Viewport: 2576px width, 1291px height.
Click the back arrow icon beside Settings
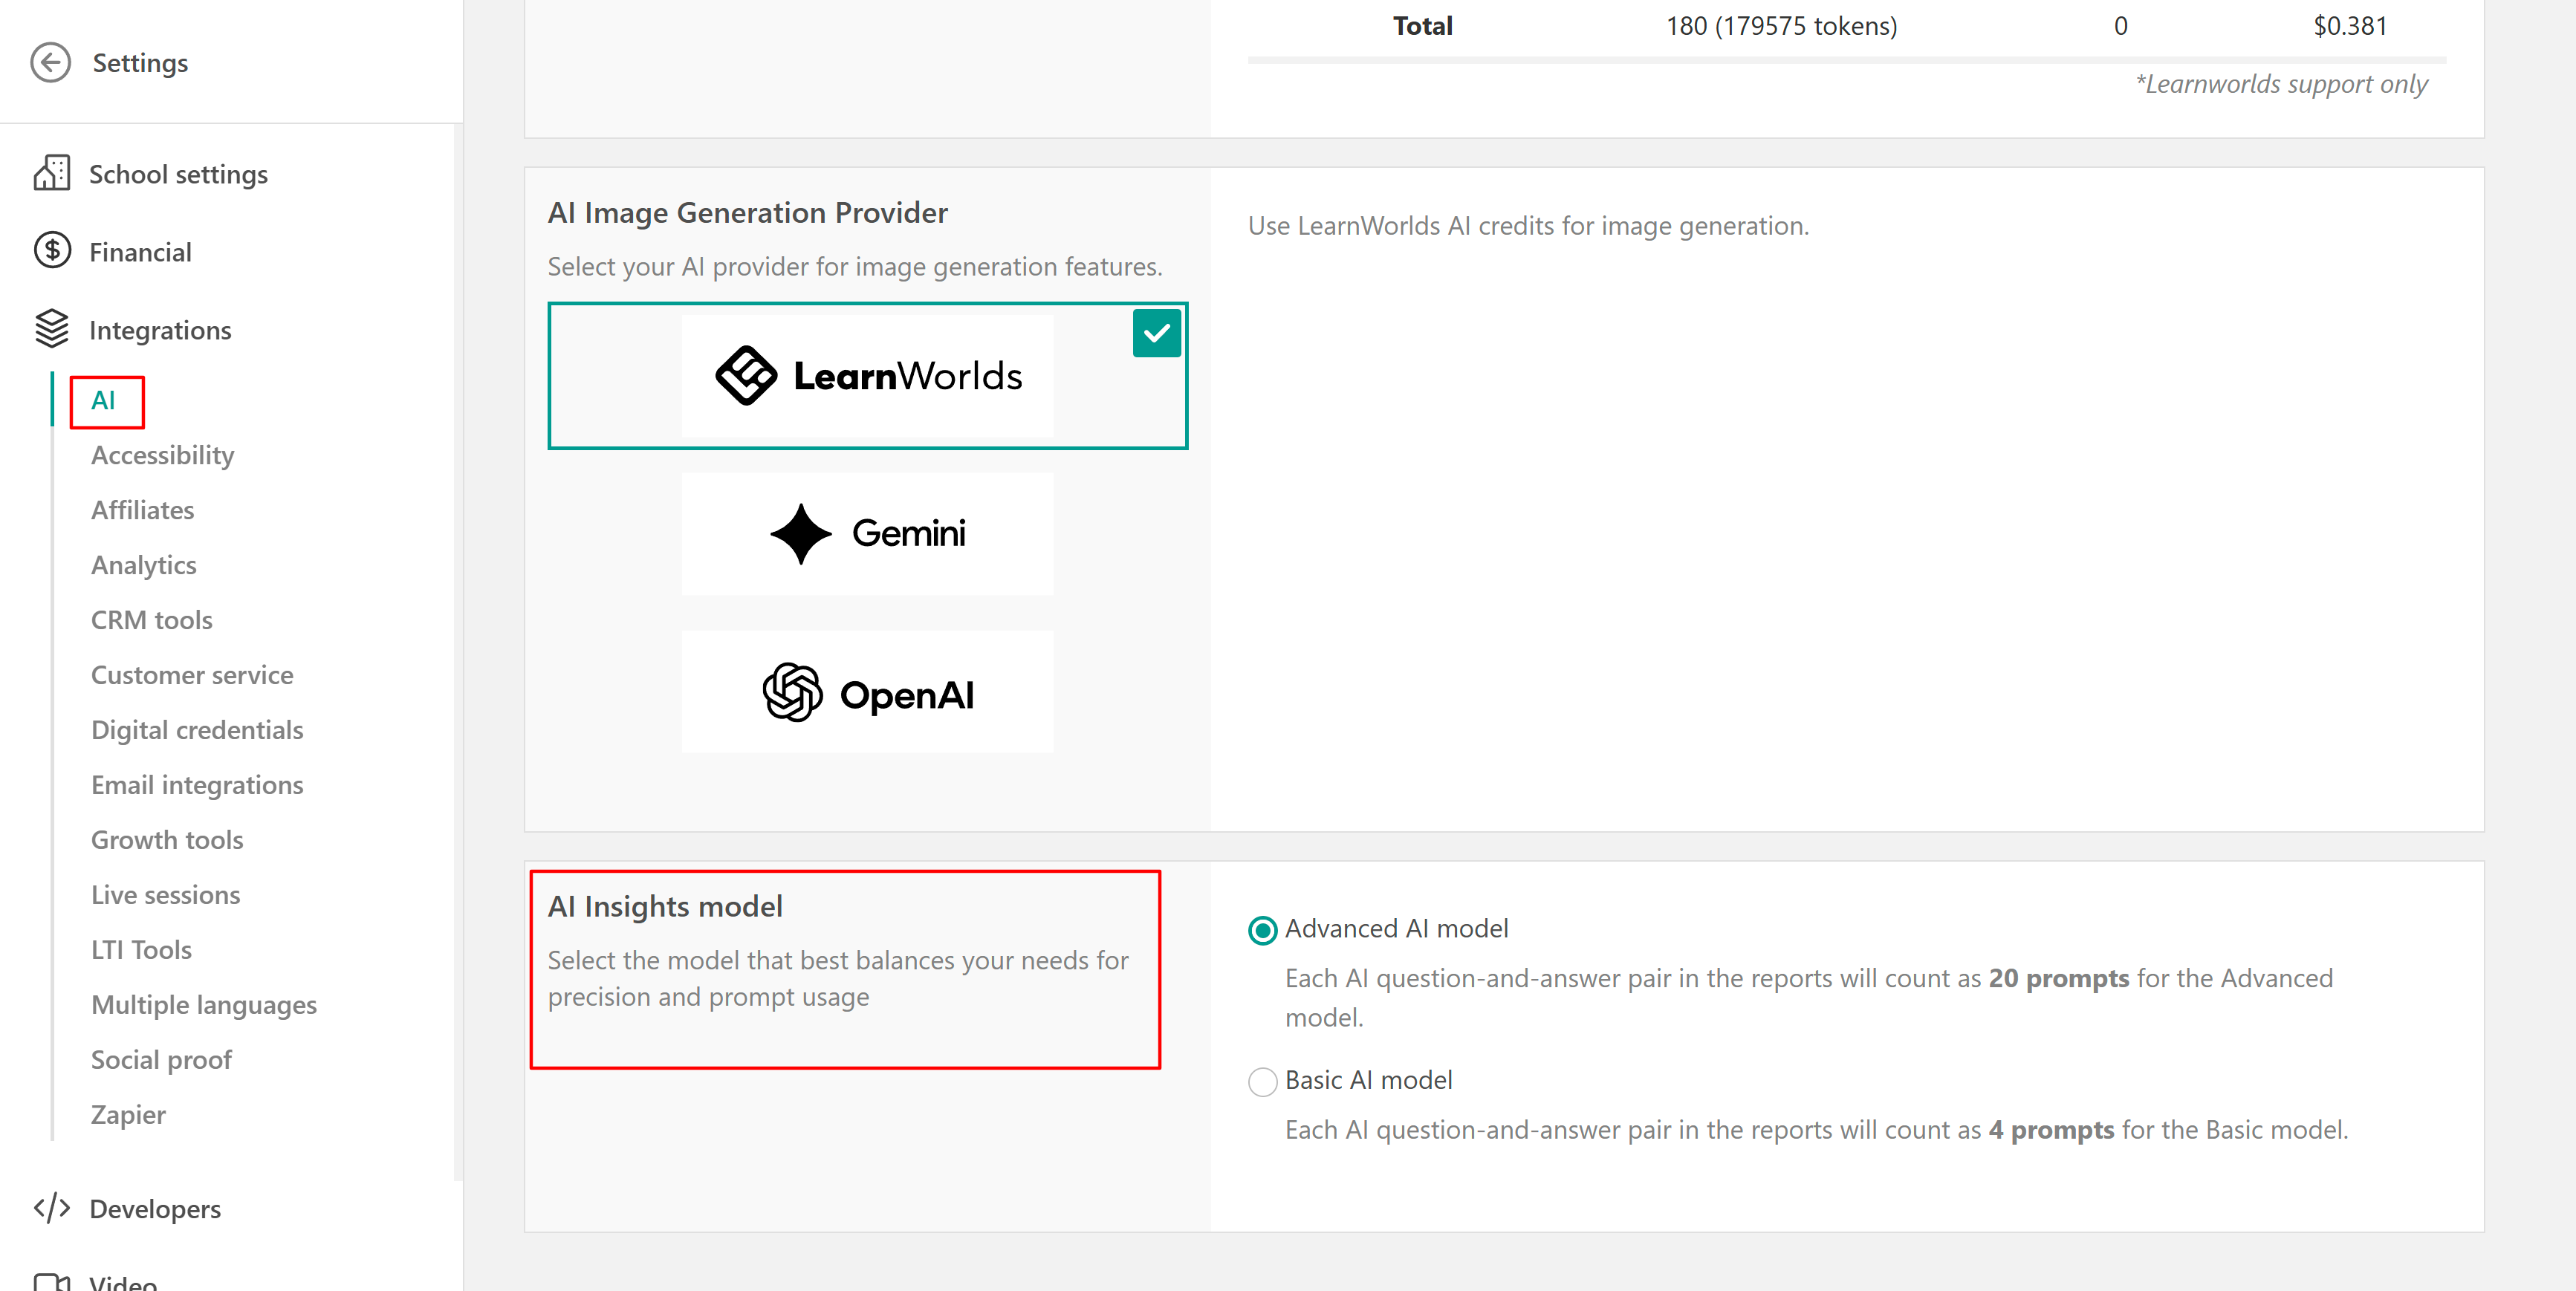[x=50, y=62]
